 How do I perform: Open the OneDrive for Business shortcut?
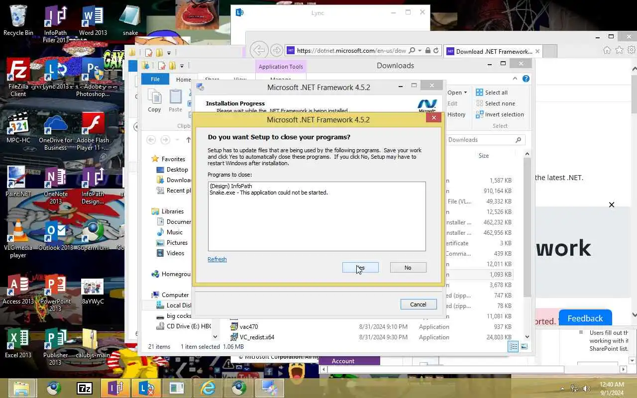55,131
